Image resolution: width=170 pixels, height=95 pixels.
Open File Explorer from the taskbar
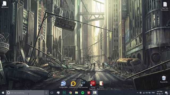(76, 93)
